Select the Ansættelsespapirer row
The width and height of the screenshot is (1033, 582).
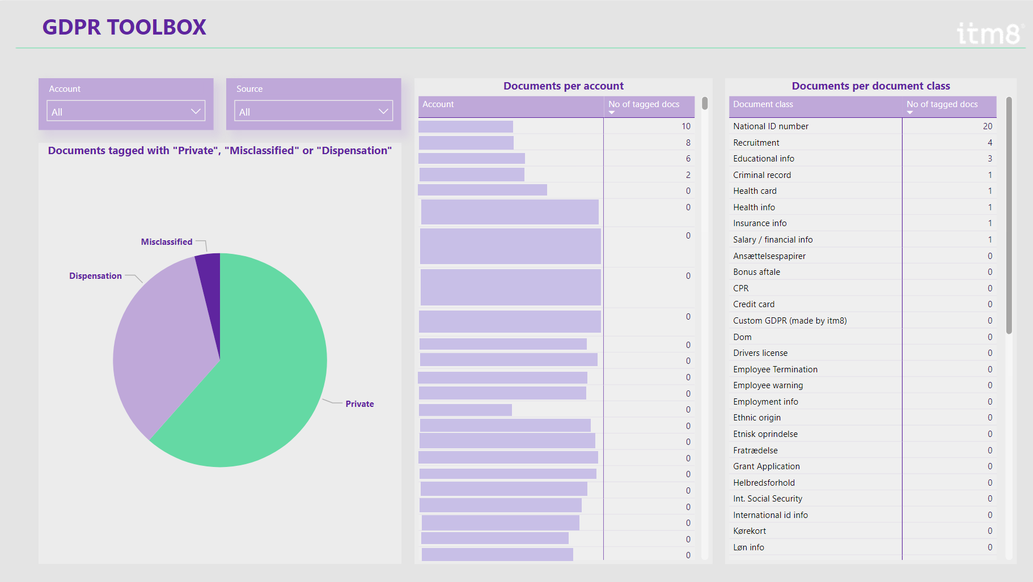[x=862, y=256]
